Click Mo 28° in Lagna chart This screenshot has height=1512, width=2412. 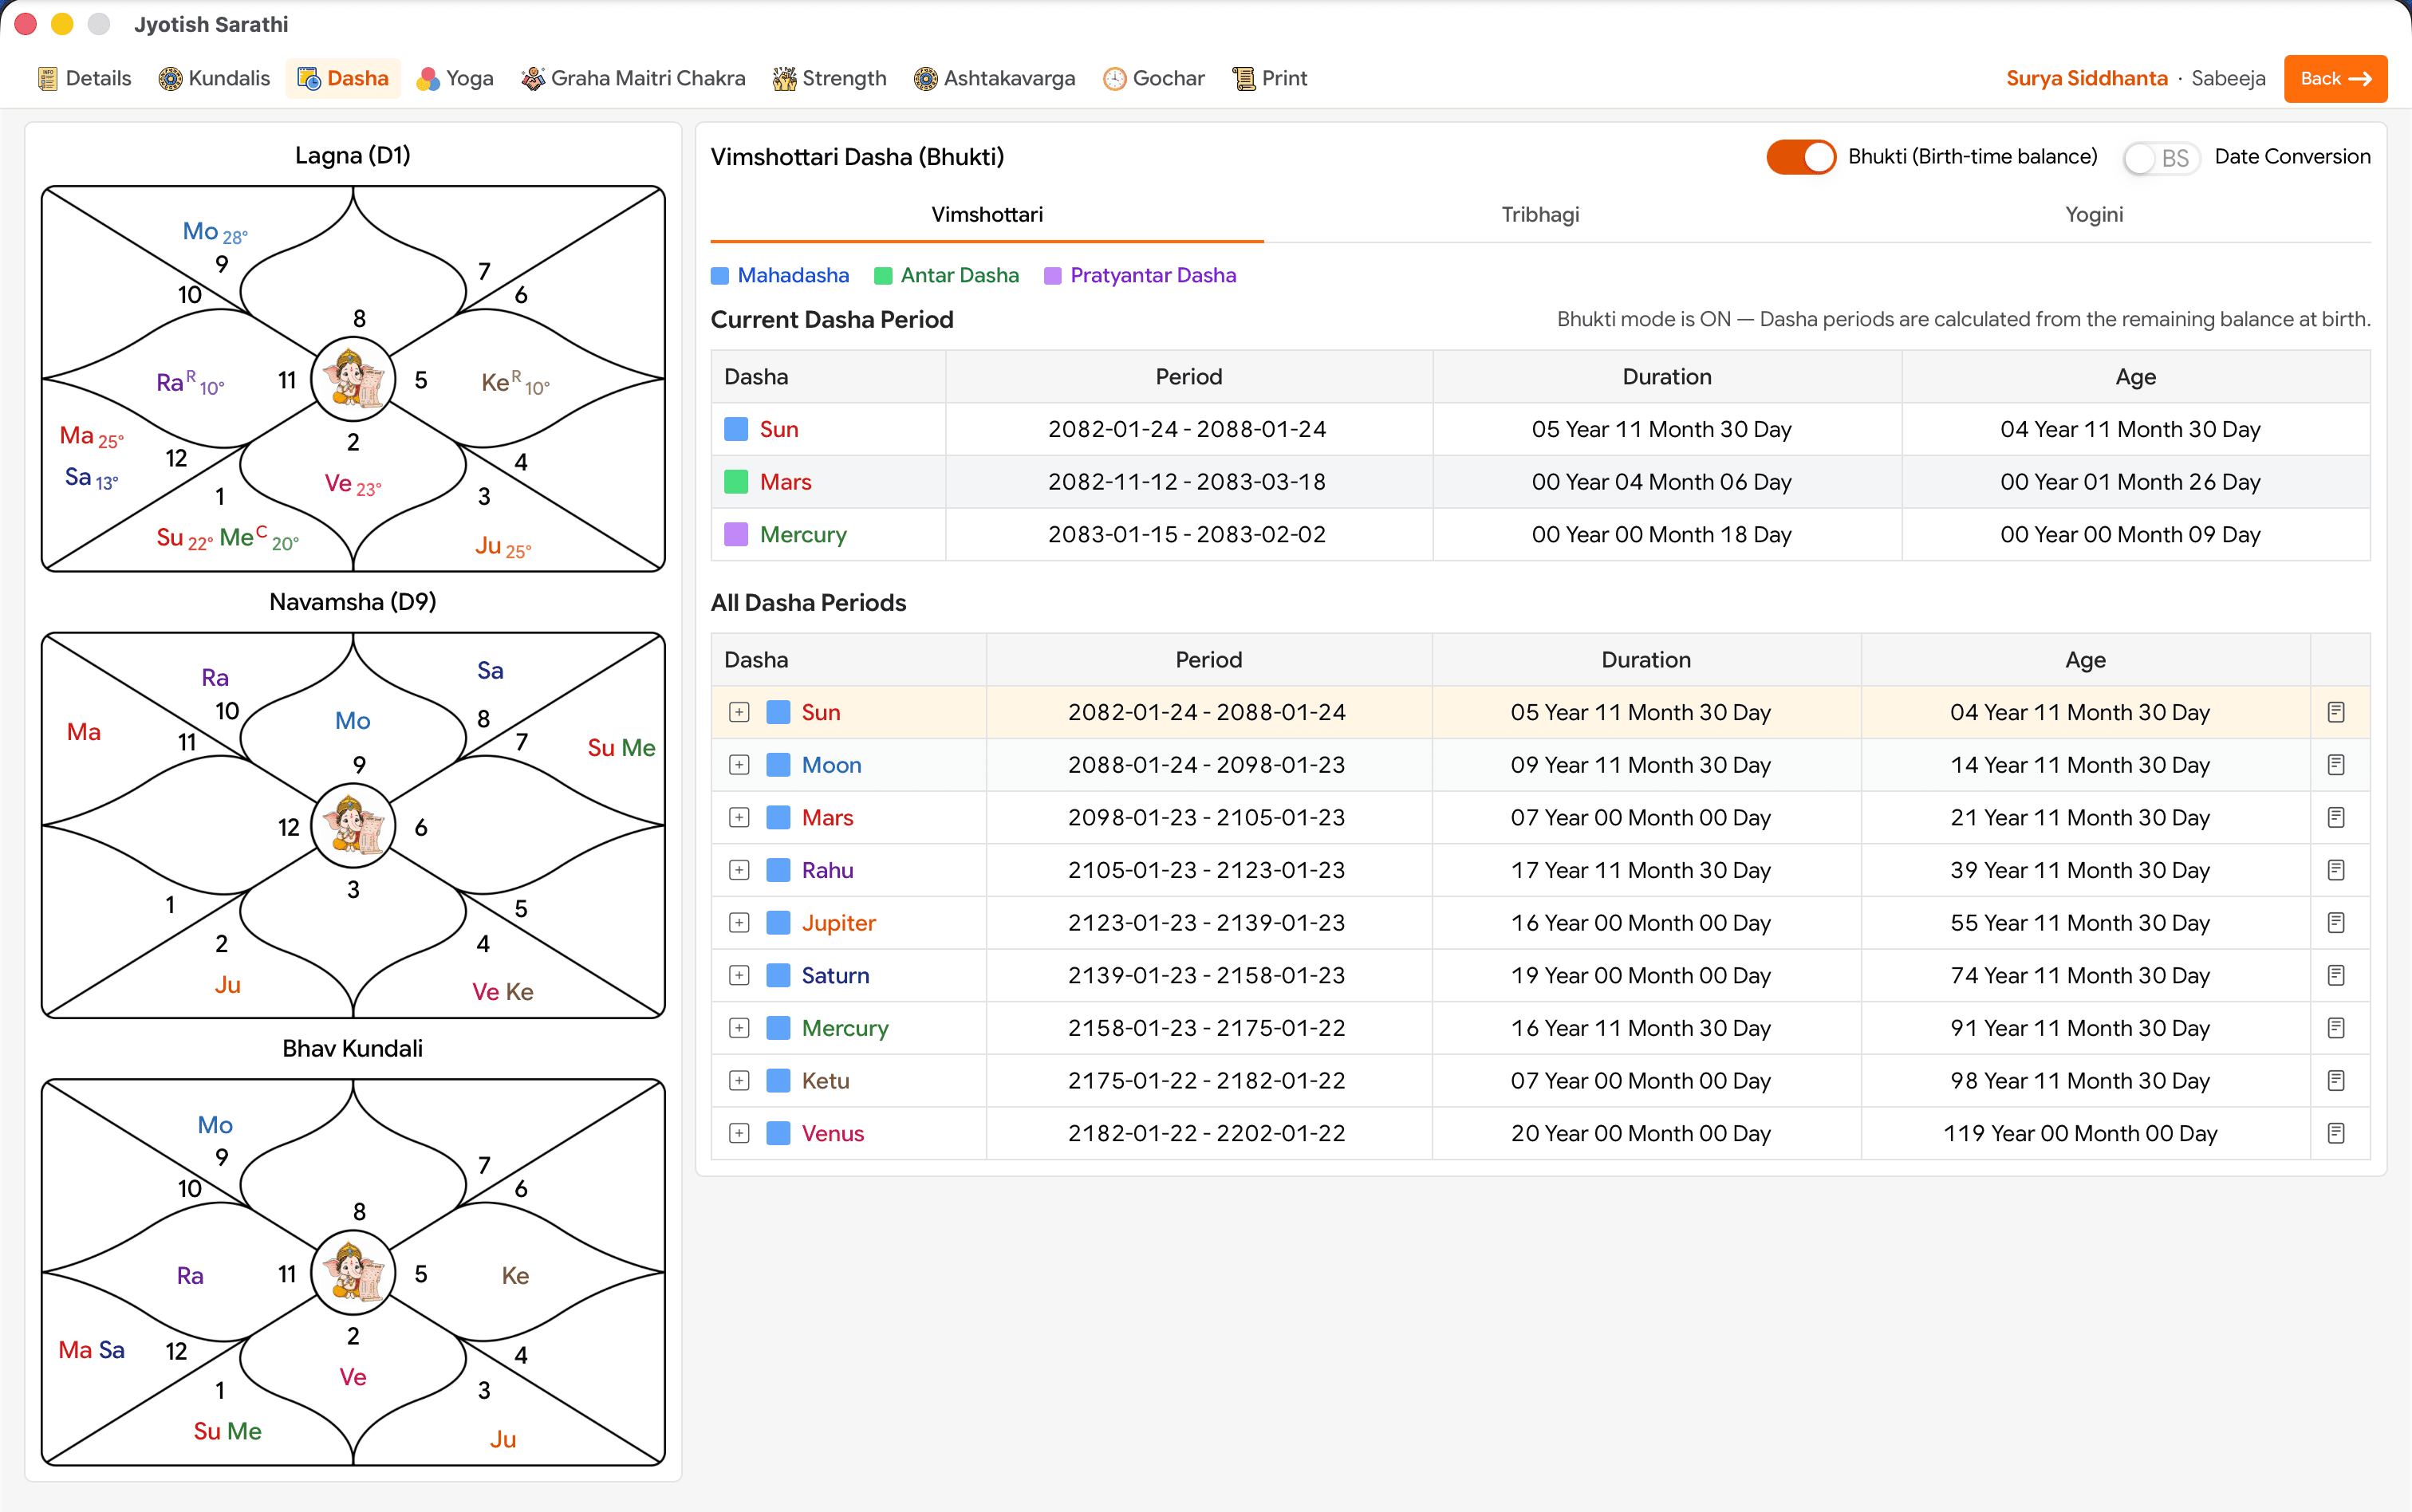coord(215,232)
